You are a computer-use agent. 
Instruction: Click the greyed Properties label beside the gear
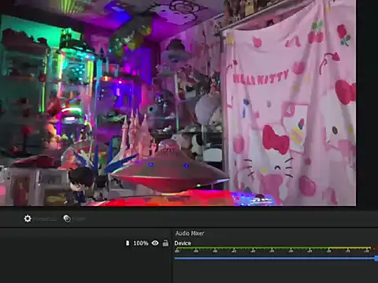(46, 219)
